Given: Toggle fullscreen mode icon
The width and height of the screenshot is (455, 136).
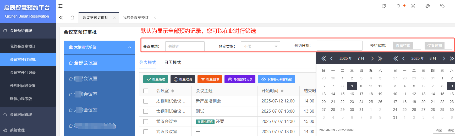Looking at the screenshot, I should tap(413, 6).
